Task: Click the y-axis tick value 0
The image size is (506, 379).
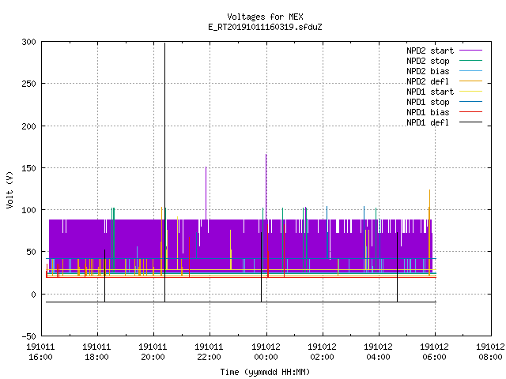Action: tap(33, 295)
